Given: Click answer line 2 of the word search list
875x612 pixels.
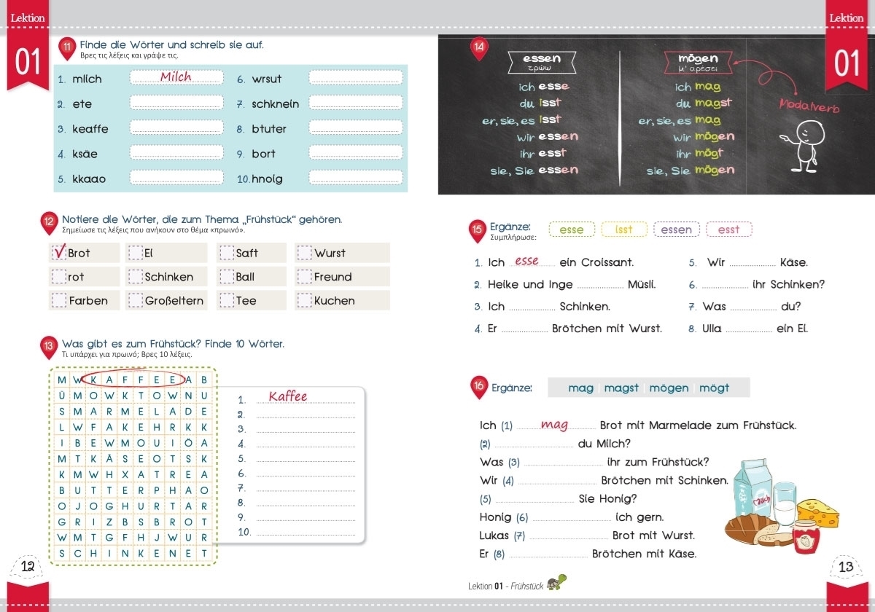Looking at the screenshot, I should (306, 415).
